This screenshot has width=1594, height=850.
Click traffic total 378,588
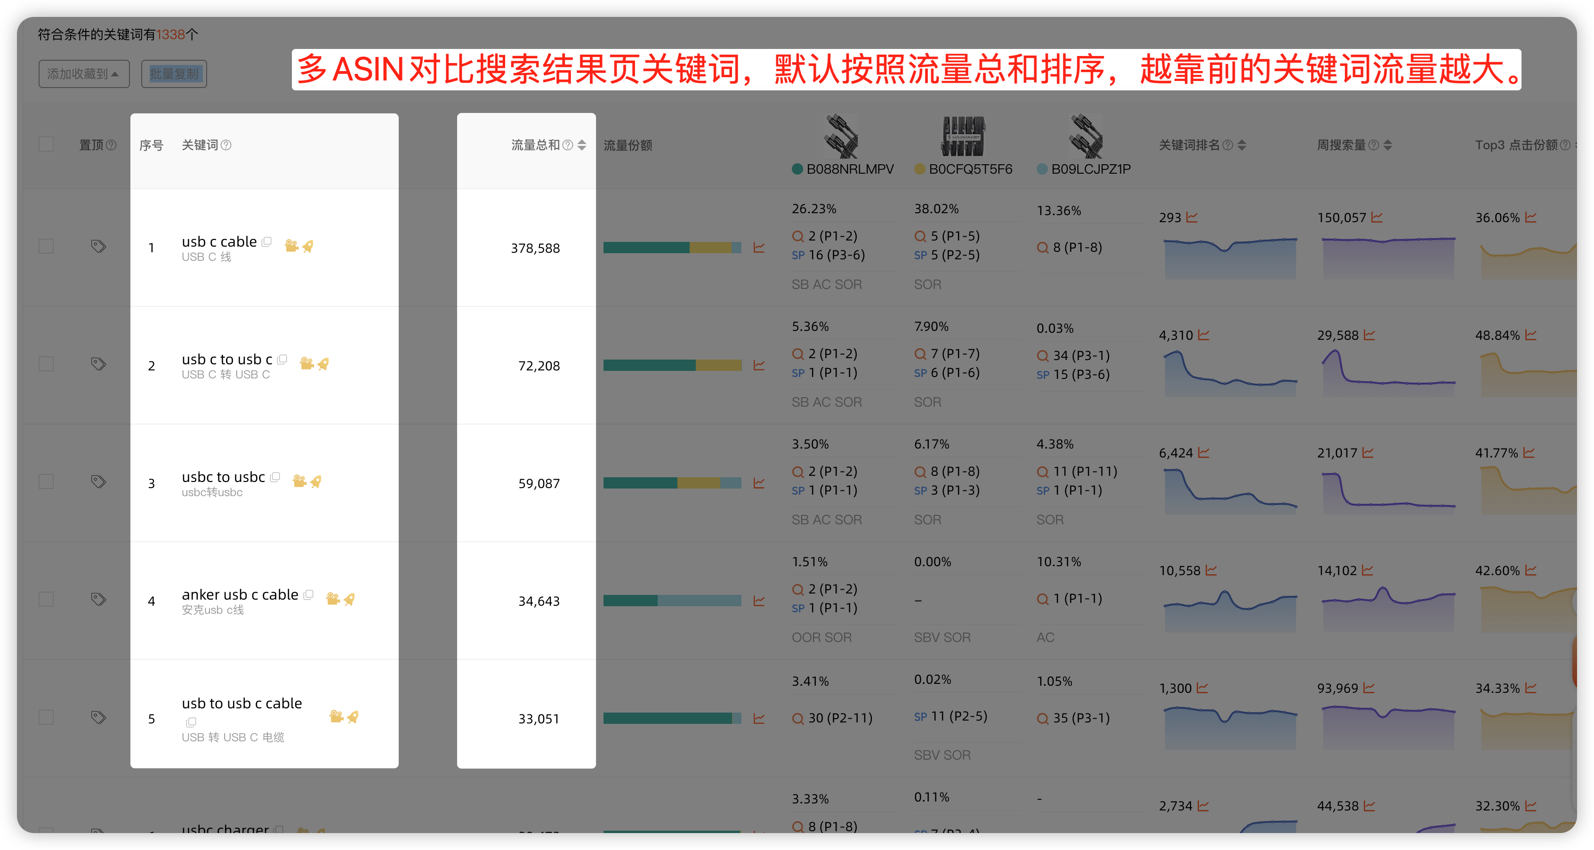[x=535, y=248]
